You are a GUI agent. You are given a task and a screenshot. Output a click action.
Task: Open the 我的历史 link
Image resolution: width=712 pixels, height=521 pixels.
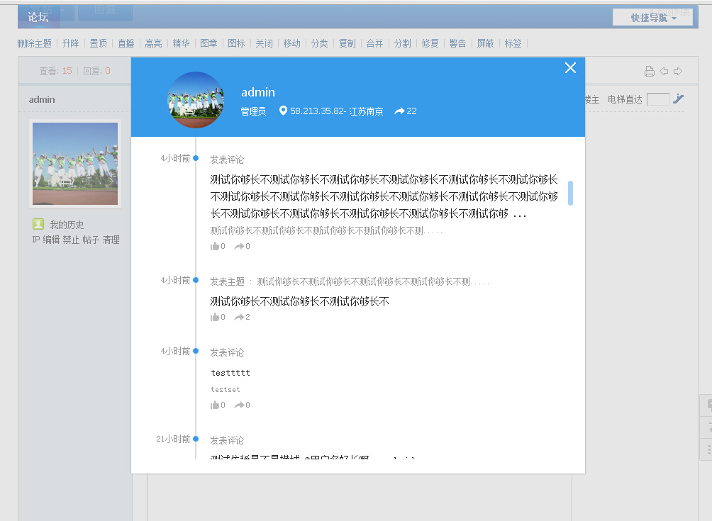click(x=67, y=225)
